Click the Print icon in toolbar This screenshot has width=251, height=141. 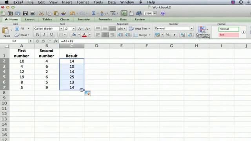click(33, 13)
